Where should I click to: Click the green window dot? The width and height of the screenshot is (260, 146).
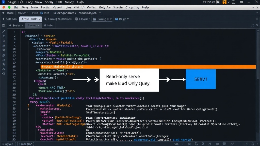coord(9,7)
